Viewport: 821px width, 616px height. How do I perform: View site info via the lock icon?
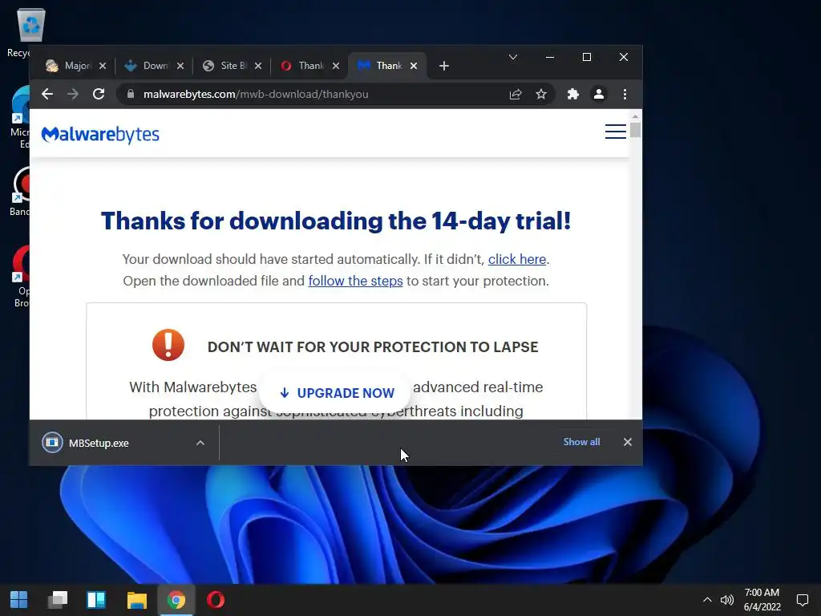tap(131, 94)
